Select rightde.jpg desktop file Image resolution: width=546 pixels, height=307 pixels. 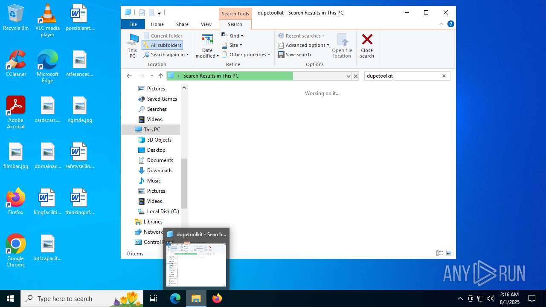tap(80, 110)
